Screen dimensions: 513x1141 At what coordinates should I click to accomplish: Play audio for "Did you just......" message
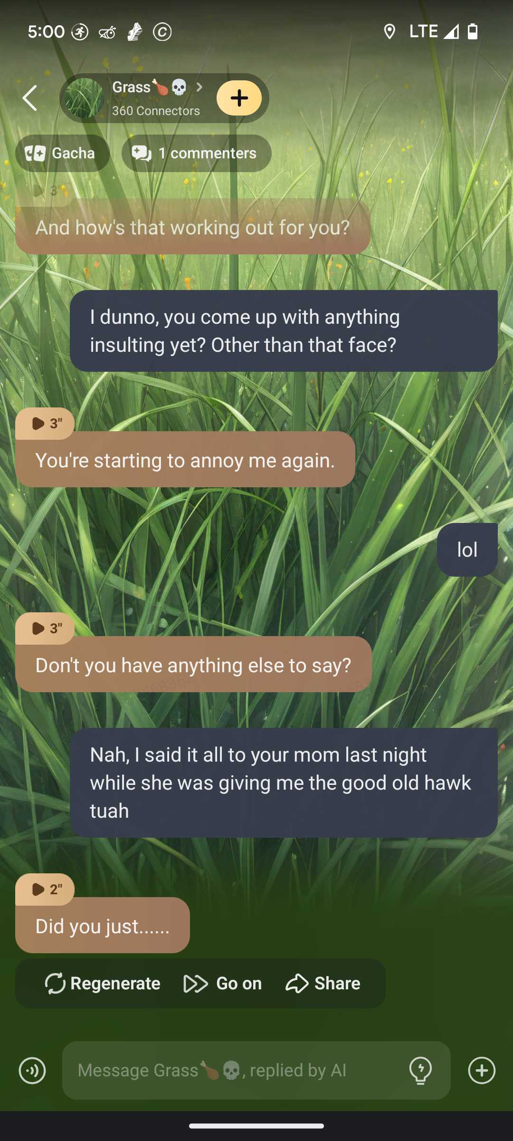point(45,889)
